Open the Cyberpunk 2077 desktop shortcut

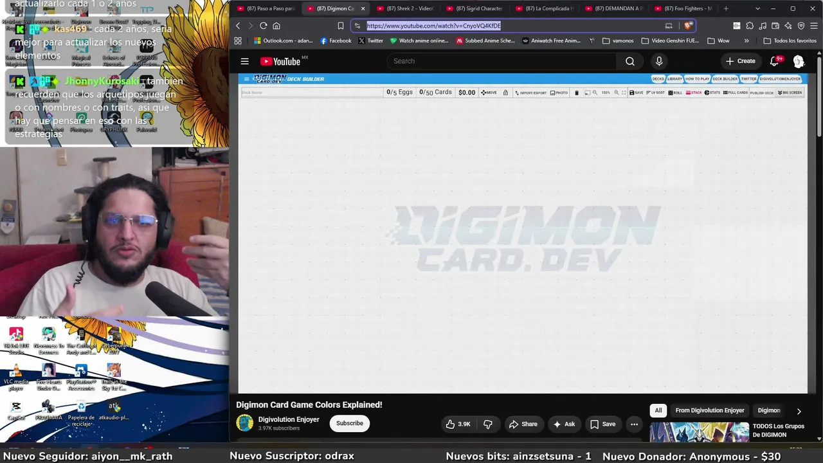coord(114,341)
